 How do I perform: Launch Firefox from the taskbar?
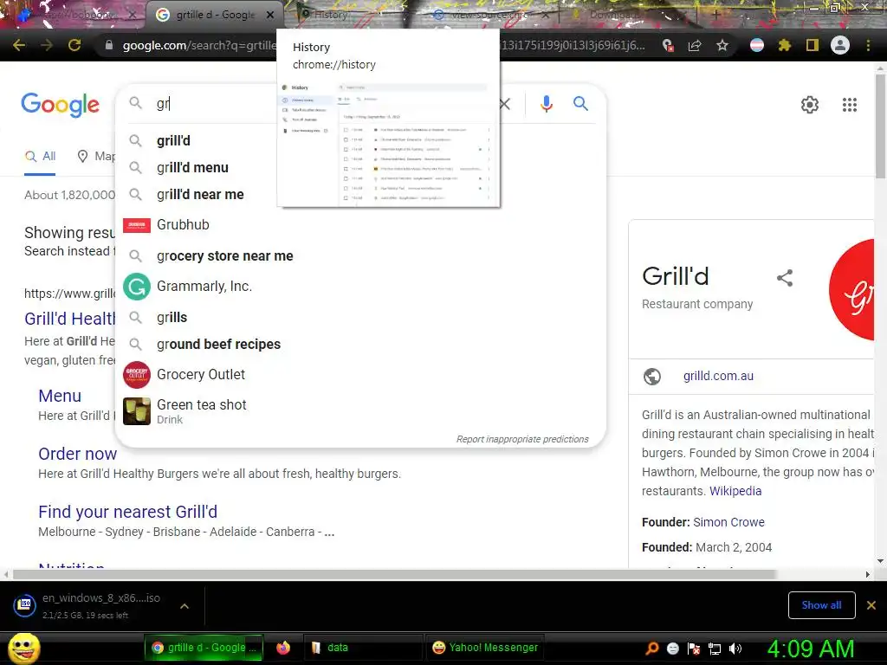[283, 648]
